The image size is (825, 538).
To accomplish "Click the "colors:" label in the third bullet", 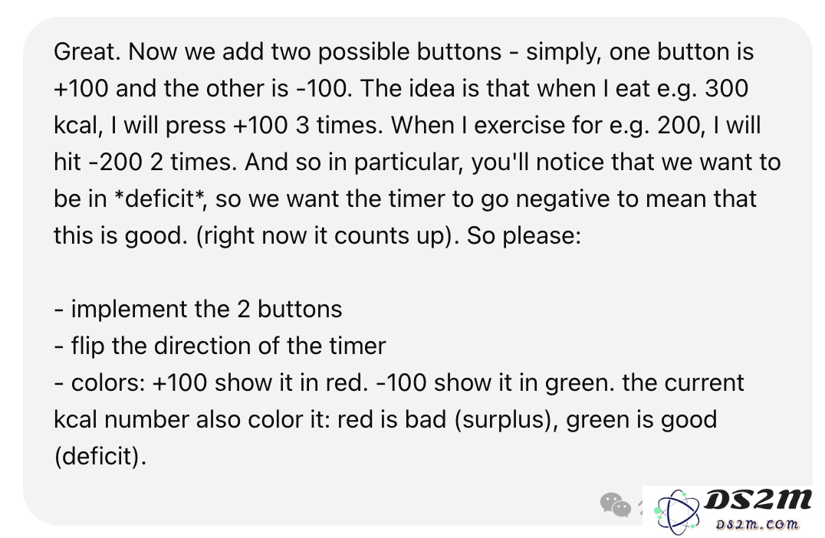I will (x=108, y=383).
